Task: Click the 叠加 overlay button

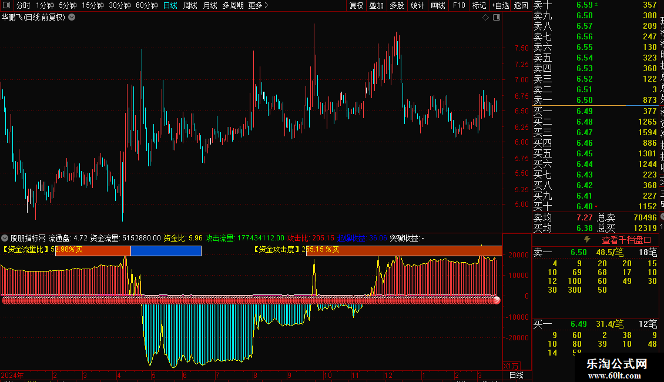Action: point(377,5)
